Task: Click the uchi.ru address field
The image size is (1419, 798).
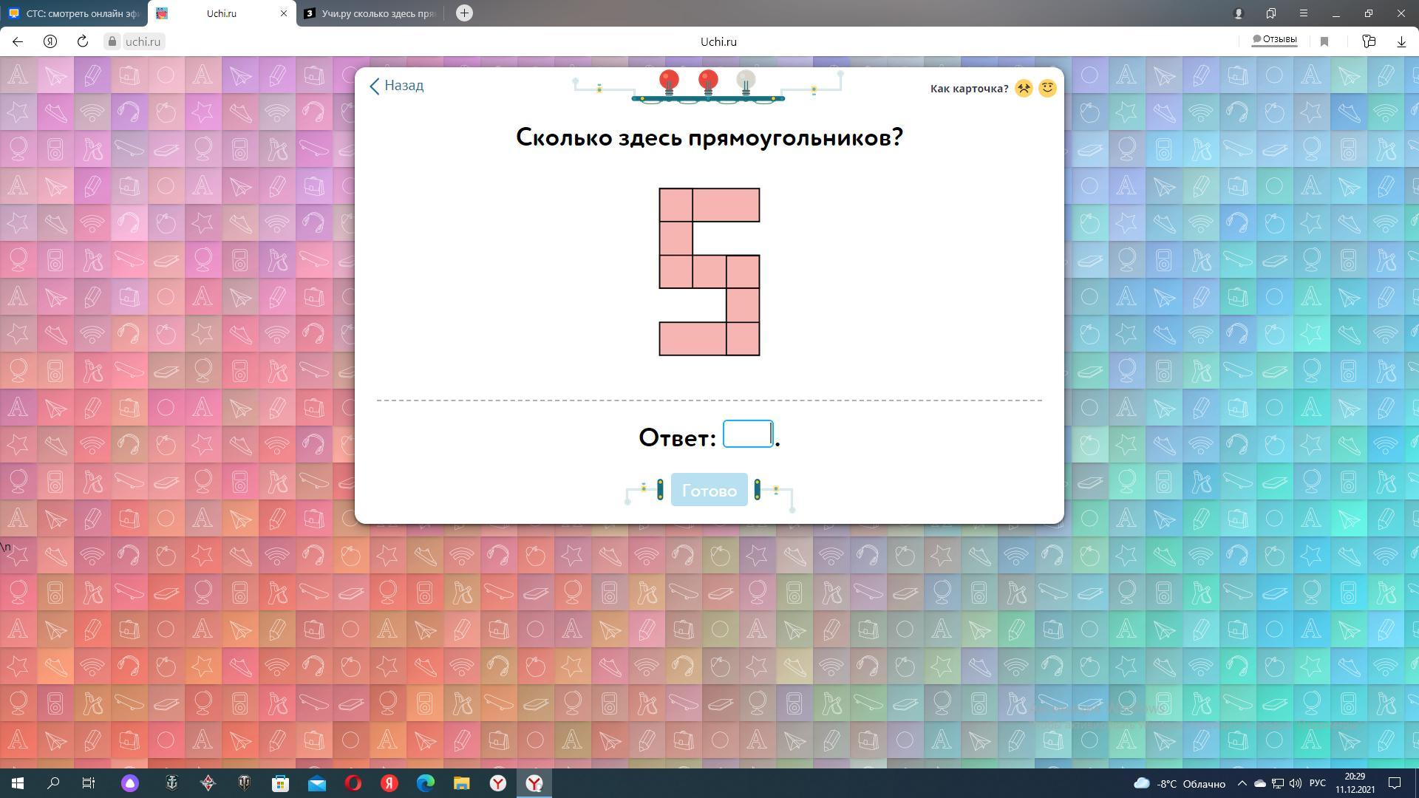Action: pos(143,42)
